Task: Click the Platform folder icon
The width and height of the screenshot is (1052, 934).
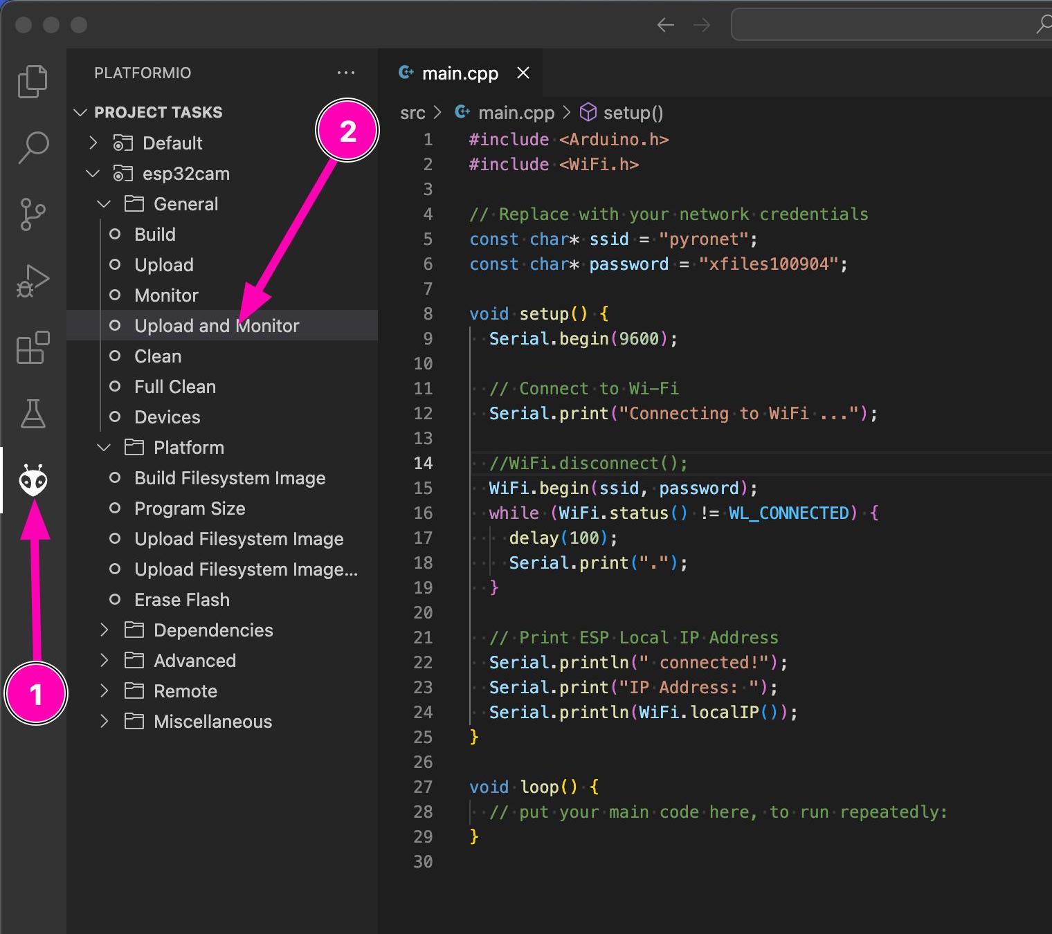Action: 134,448
